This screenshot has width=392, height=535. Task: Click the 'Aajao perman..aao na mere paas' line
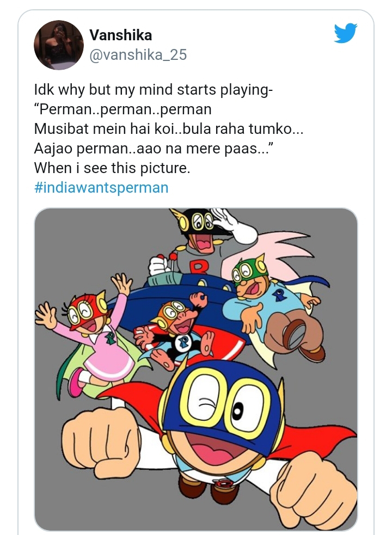click(x=154, y=149)
